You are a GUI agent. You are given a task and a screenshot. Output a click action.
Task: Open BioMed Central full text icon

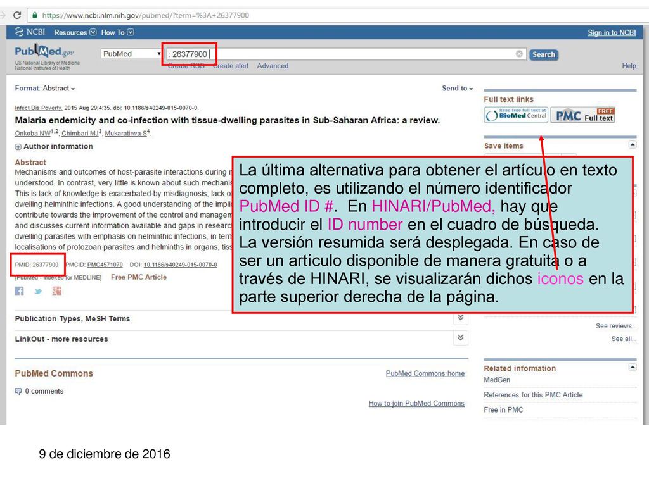516,115
